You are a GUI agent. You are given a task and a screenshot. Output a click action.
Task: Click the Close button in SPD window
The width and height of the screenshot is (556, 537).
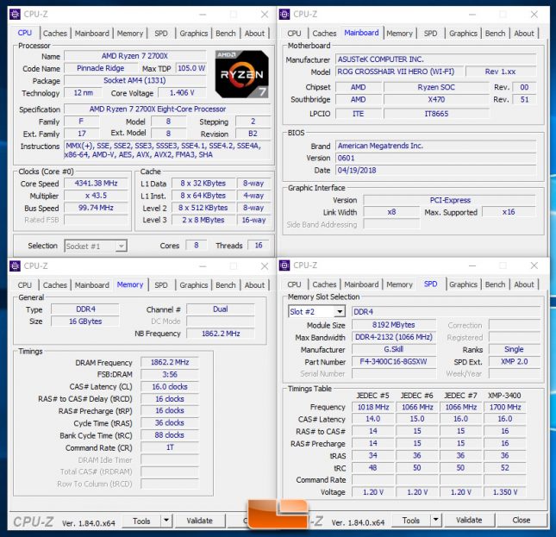(522, 520)
